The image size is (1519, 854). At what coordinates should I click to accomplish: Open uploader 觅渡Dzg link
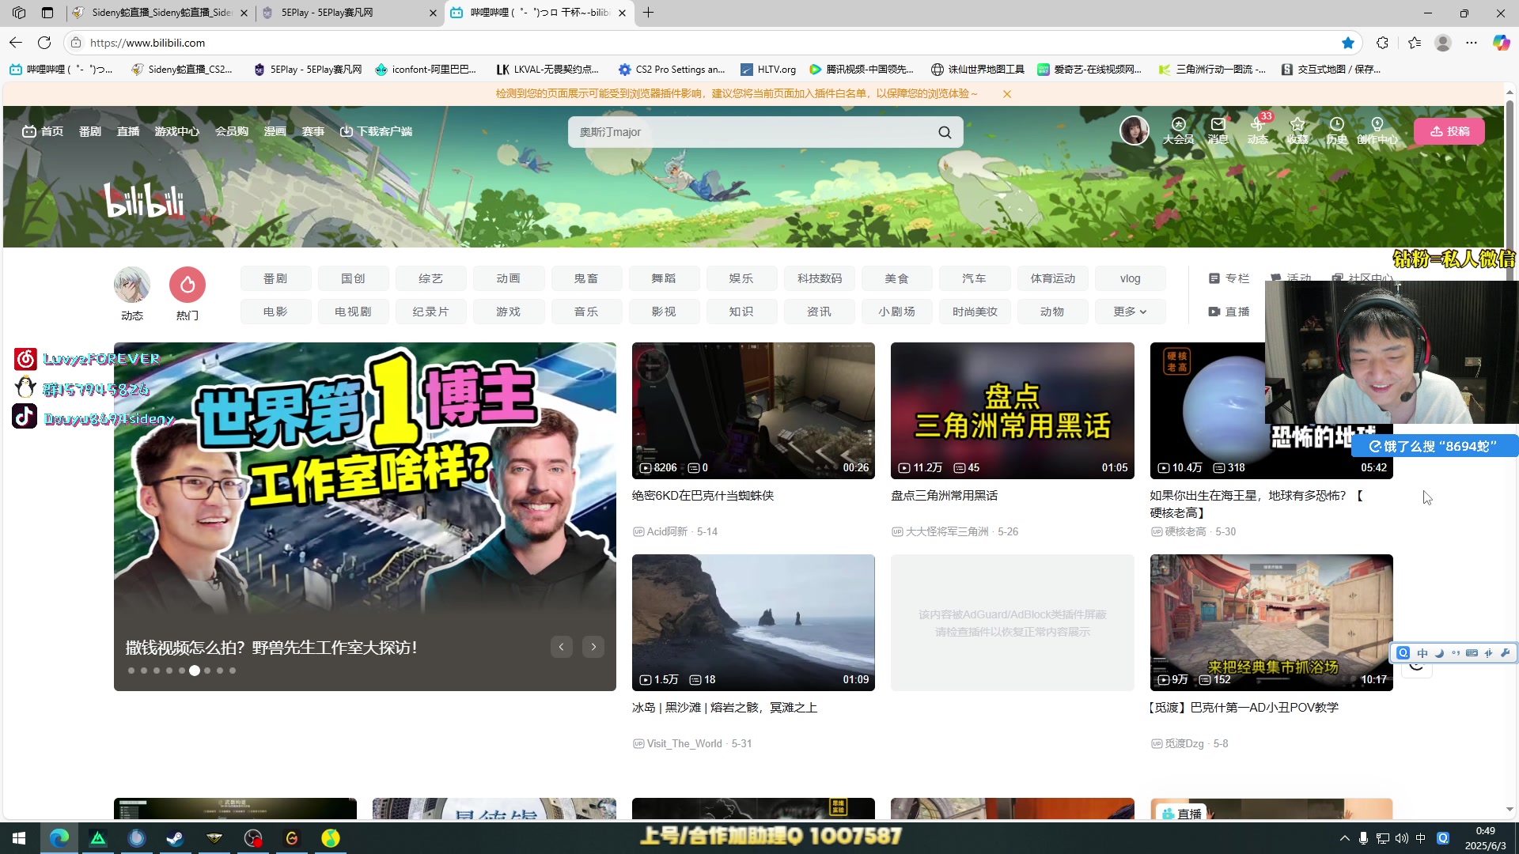[x=1184, y=743]
